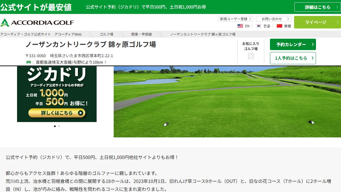Select second carousel dot indicator

tap(59, 126)
